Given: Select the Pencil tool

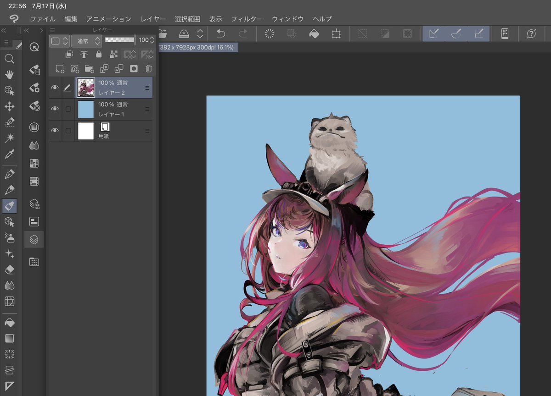Looking at the screenshot, I should click(x=9, y=190).
